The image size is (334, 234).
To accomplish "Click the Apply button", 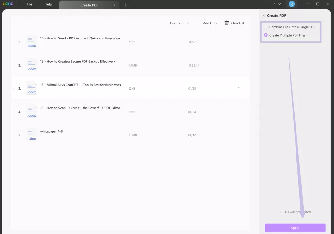I will pyautogui.click(x=295, y=228).
